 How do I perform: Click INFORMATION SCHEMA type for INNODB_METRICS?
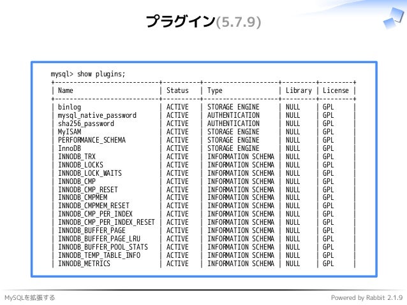241,264
